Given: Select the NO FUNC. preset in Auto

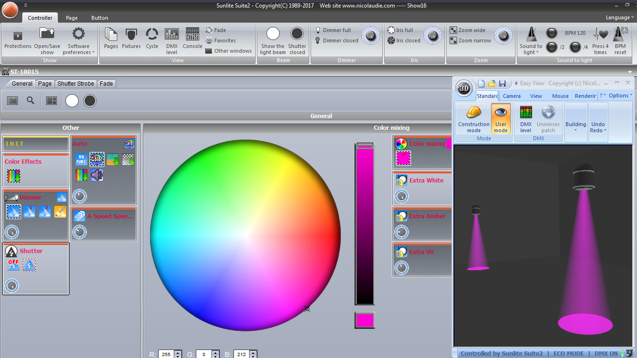Looking at the screenshot, I should [x=81, y=159].
